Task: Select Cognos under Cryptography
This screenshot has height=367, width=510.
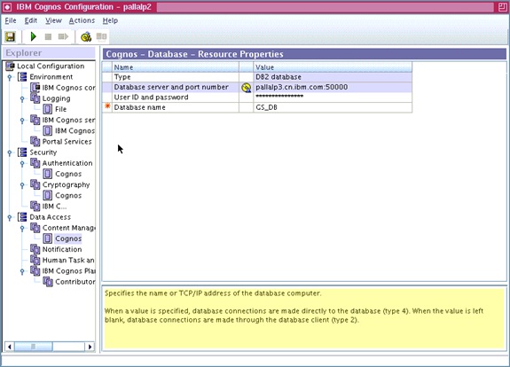Action: pyautogui.click(x=68, y=195)
